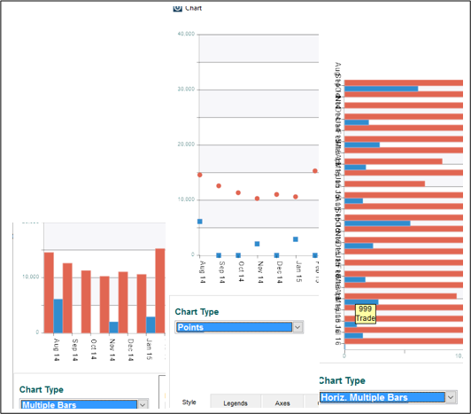The image size is (471, 414).
Task: Select the blue square point at Nov 14
Action: click(x=257, y=244)
